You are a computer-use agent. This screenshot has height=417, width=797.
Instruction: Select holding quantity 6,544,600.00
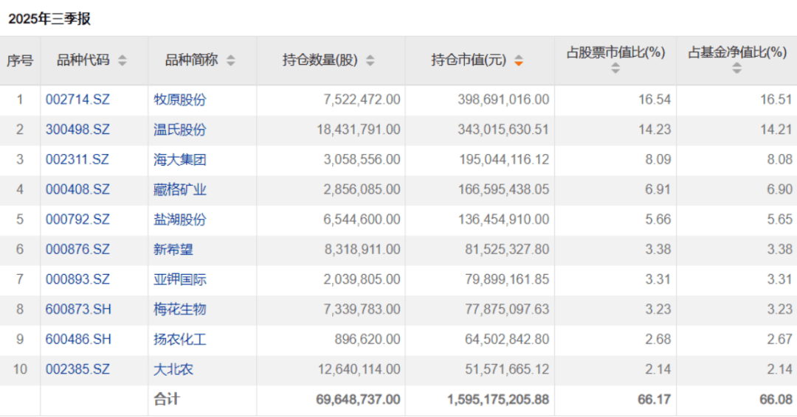[362, 219]
